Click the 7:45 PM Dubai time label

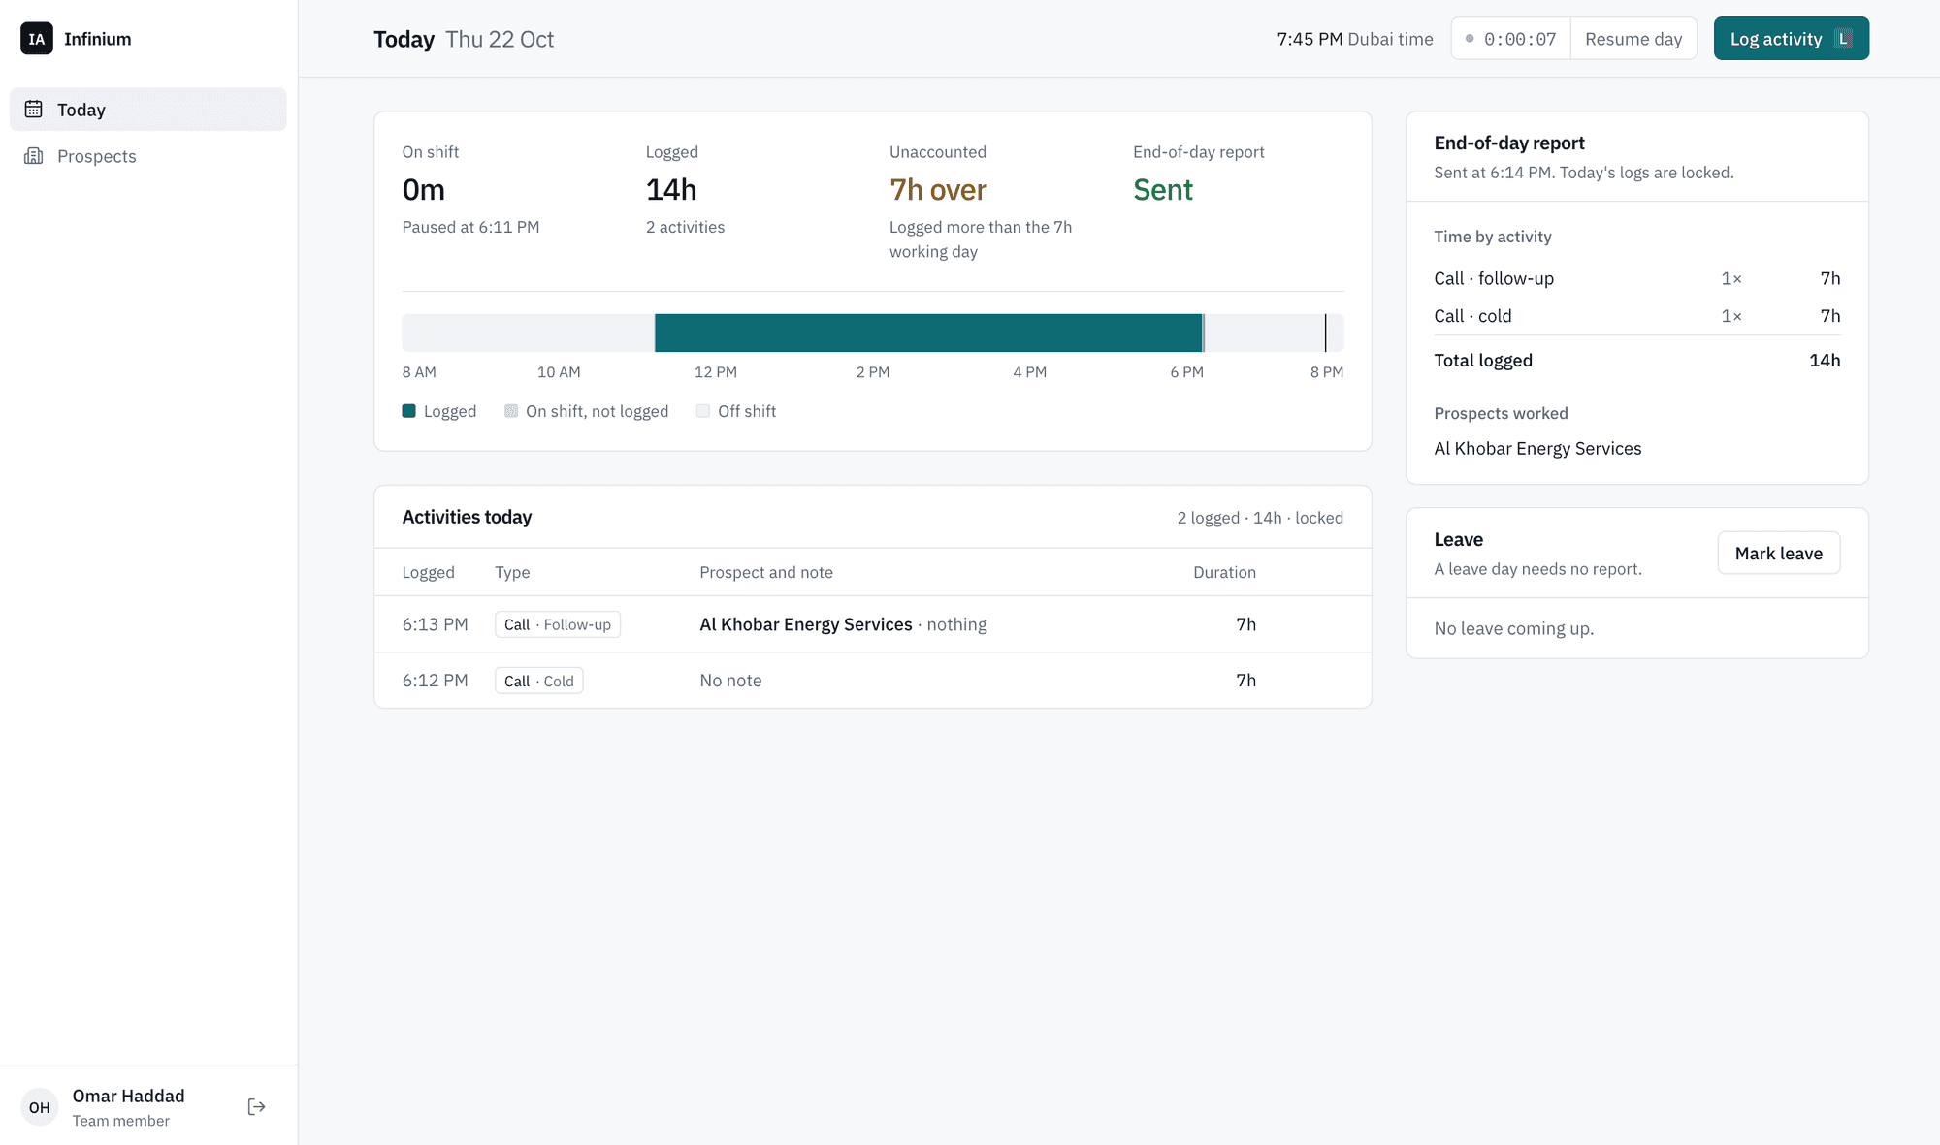[x=1355, y=39]
